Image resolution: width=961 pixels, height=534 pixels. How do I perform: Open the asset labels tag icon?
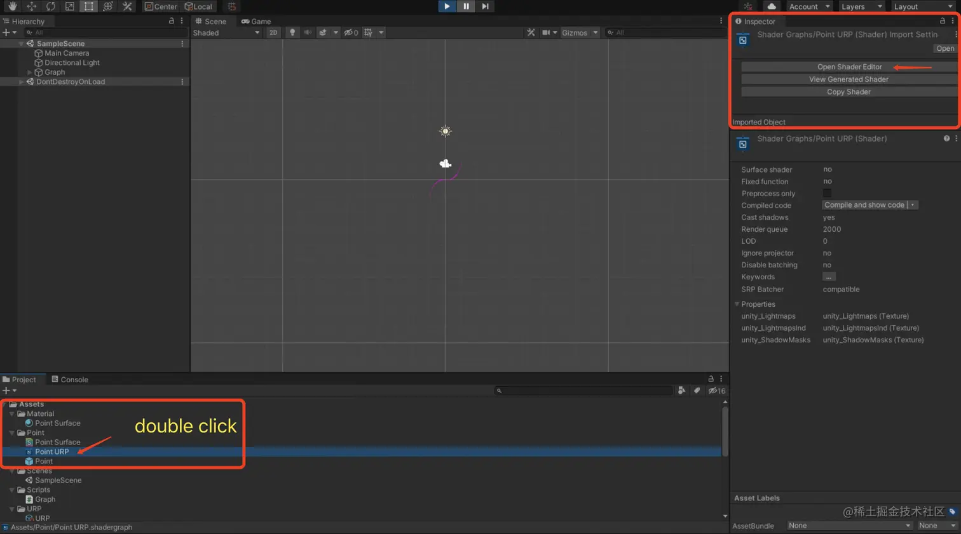point(952,511)
